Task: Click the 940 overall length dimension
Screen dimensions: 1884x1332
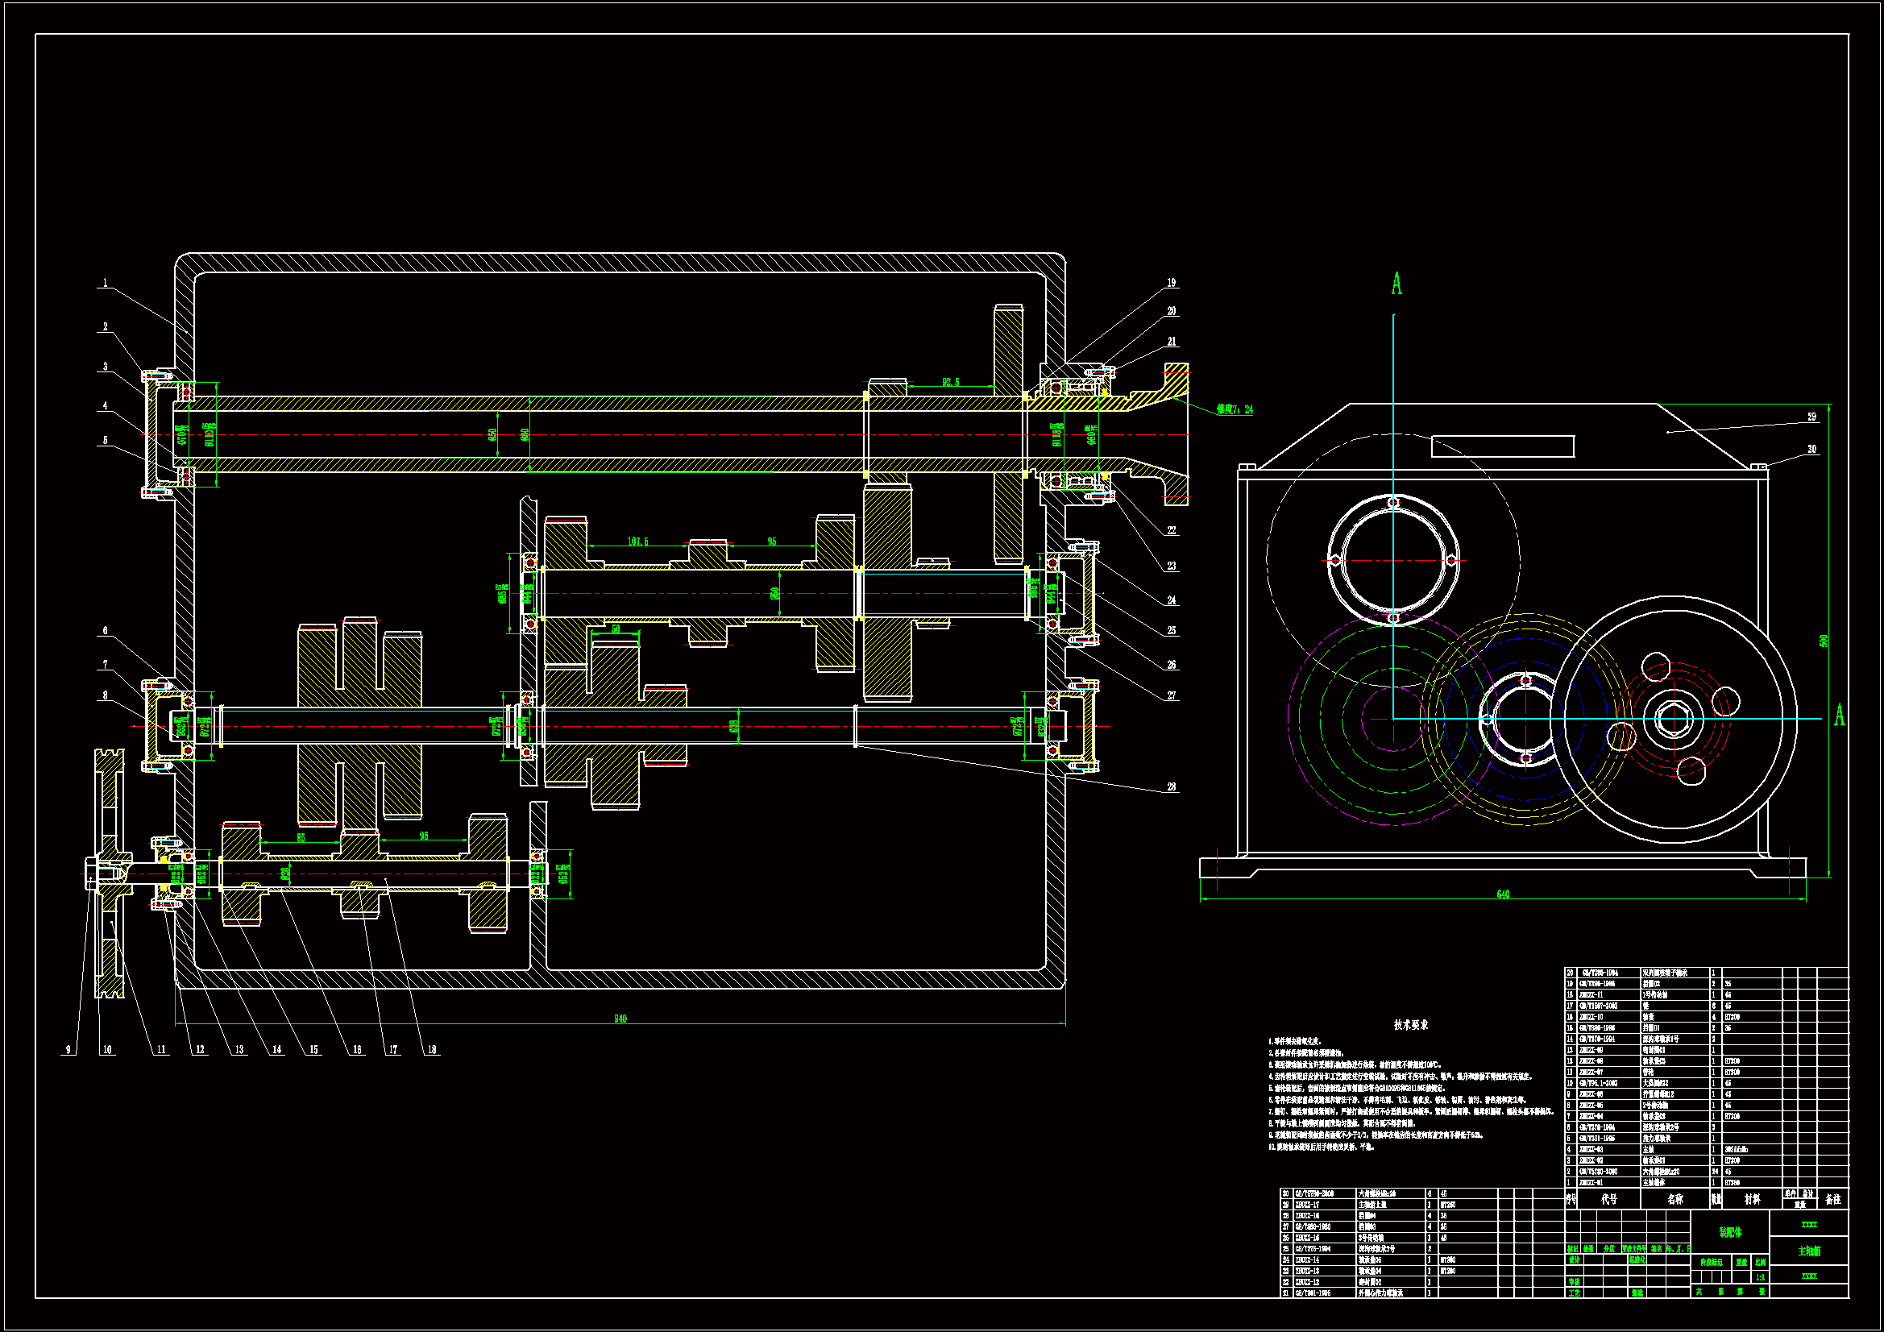Action: tap(620, 1019)
